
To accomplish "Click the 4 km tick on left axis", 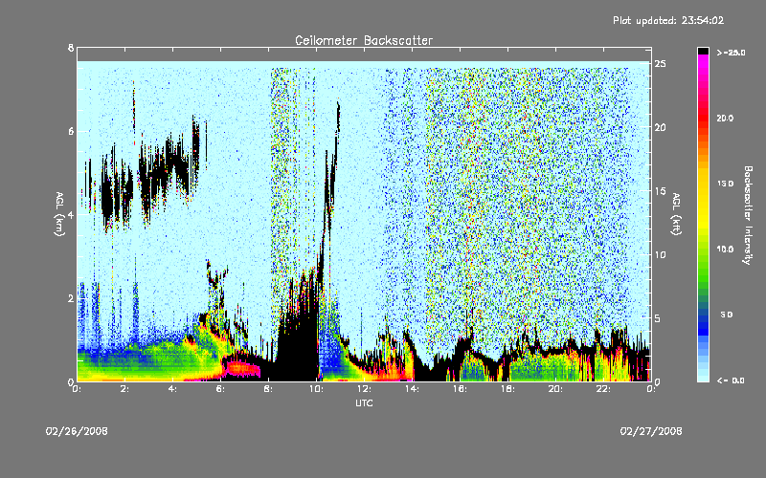I will tap(71, 214).
